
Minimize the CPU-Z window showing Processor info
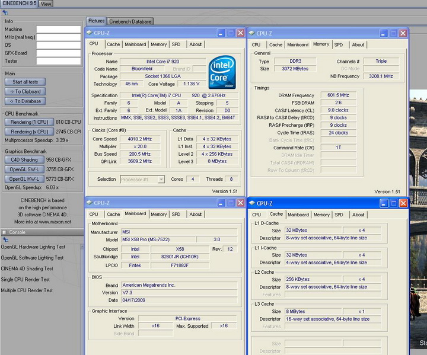[x=221, y=33]
